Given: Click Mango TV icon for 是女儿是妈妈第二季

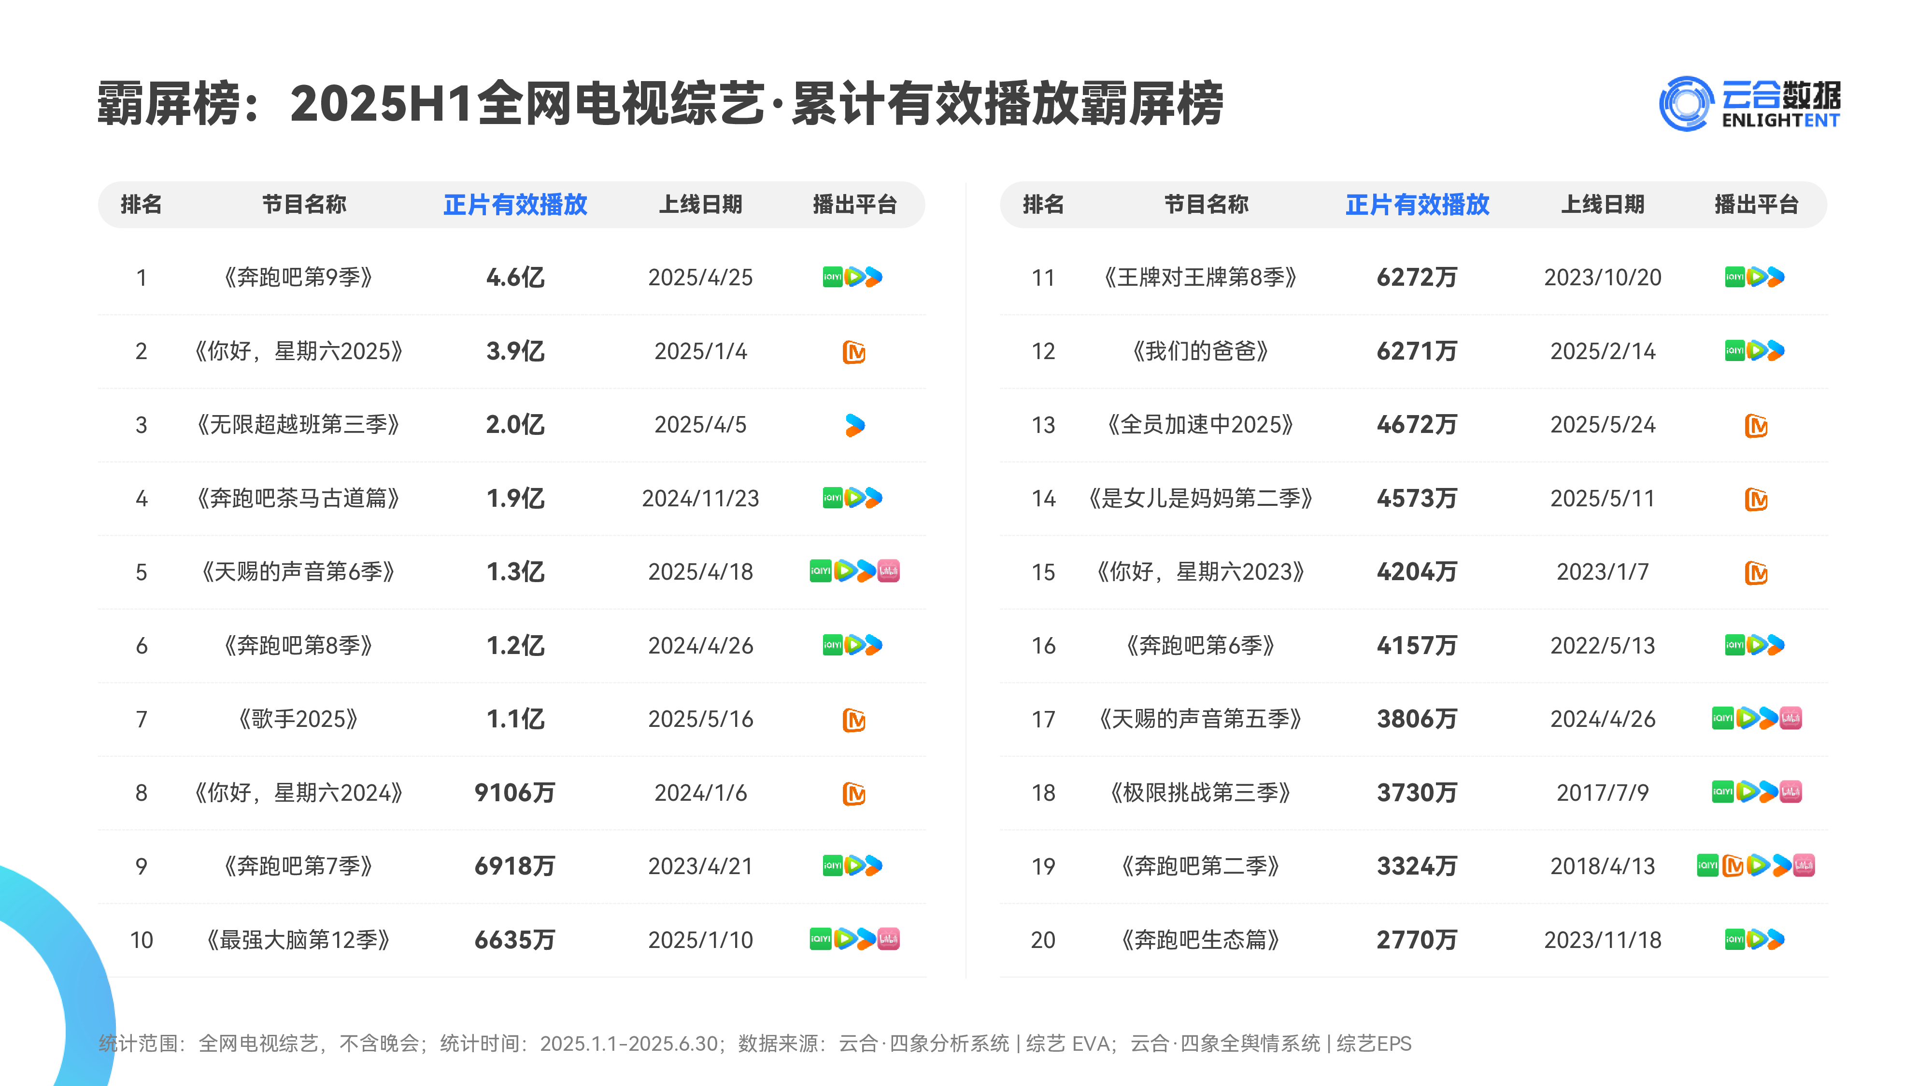Looking at the screenshot, I should (1756, 499).
